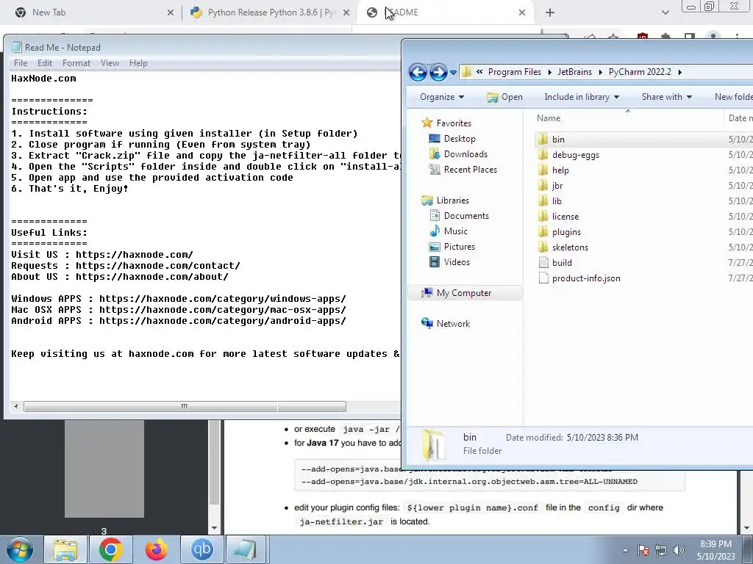Close the New Tab browser tab
Image resolution: width=753 pixels, height=564 pixels.
tap(171, 12)
